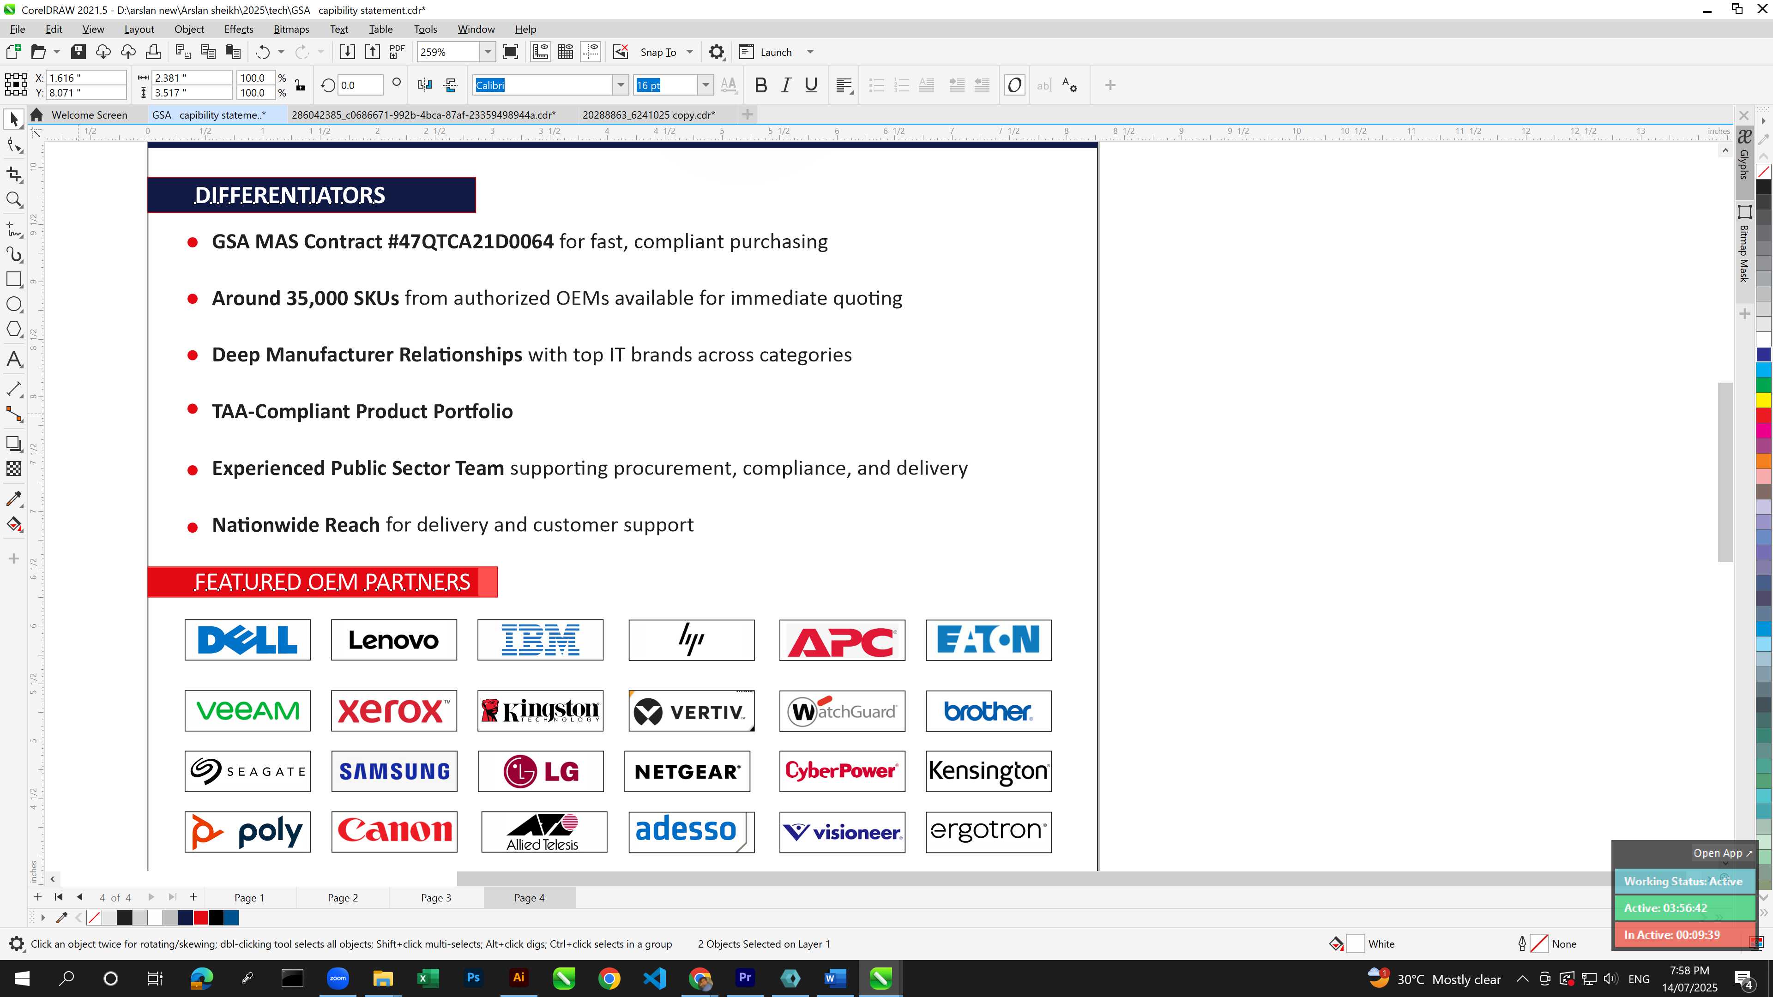
Task: Go to first page button
Action: coord(59,897)
